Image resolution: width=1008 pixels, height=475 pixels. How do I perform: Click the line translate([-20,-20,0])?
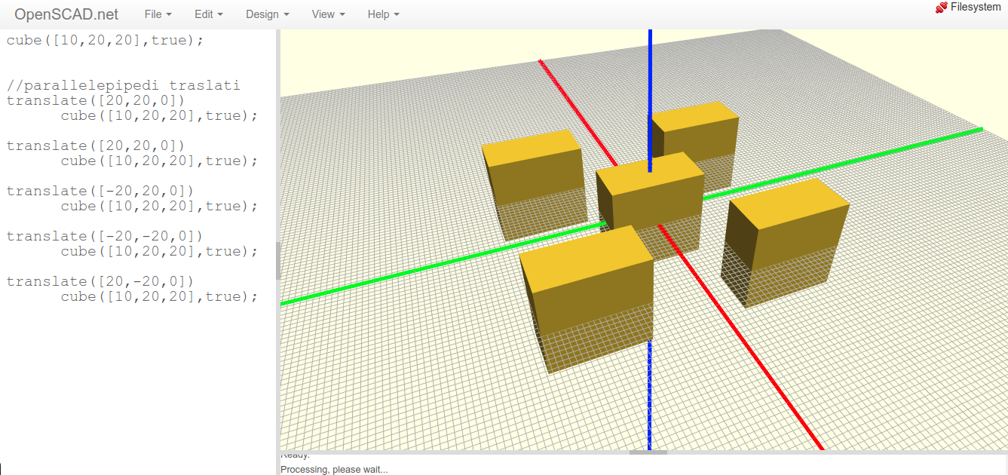[105, 236]
